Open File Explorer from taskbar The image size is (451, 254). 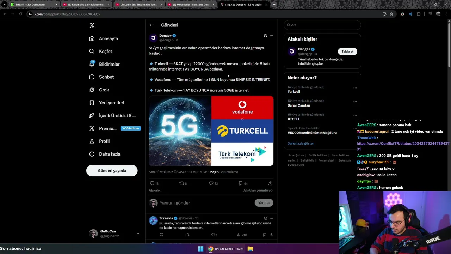250,249
